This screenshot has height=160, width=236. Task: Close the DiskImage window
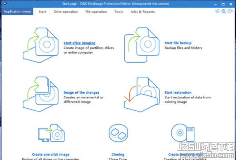(231, 4)
